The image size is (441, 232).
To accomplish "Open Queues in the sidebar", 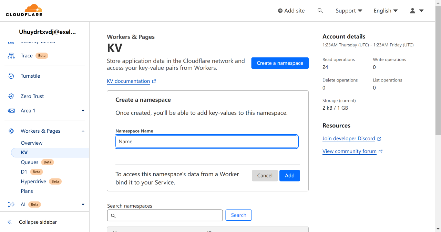I will coord(30,162).
